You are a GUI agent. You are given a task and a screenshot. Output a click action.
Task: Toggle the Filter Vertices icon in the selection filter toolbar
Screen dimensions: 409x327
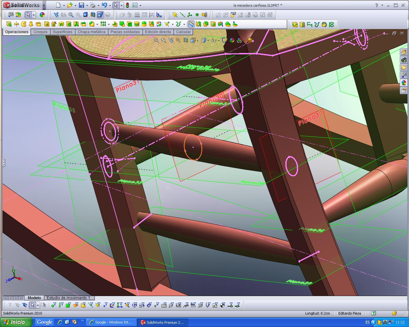click(53, 305)
